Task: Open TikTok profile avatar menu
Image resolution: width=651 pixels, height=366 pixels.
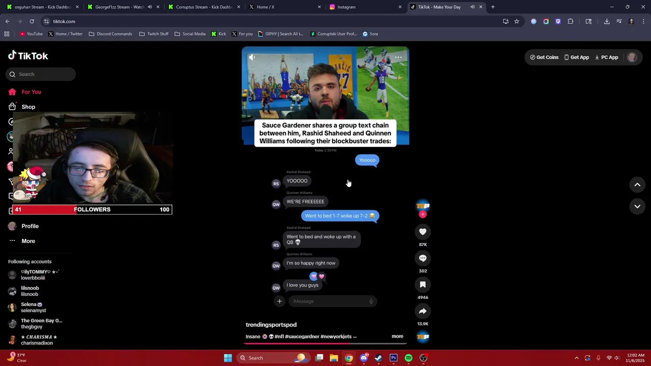Action: [632, 57]
